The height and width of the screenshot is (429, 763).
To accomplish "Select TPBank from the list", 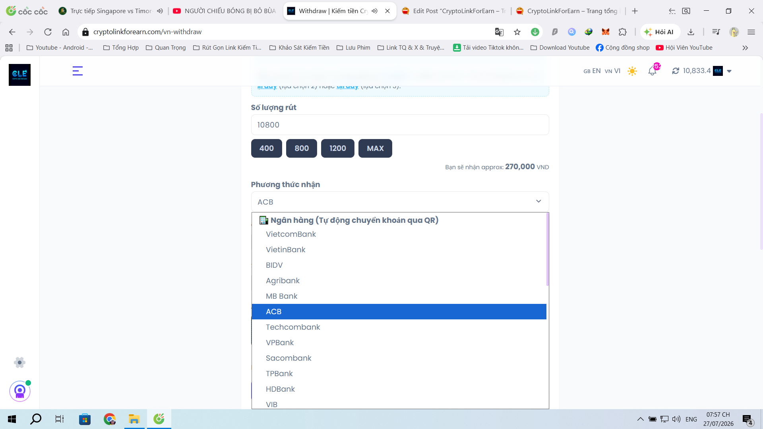I will (399, 374).
